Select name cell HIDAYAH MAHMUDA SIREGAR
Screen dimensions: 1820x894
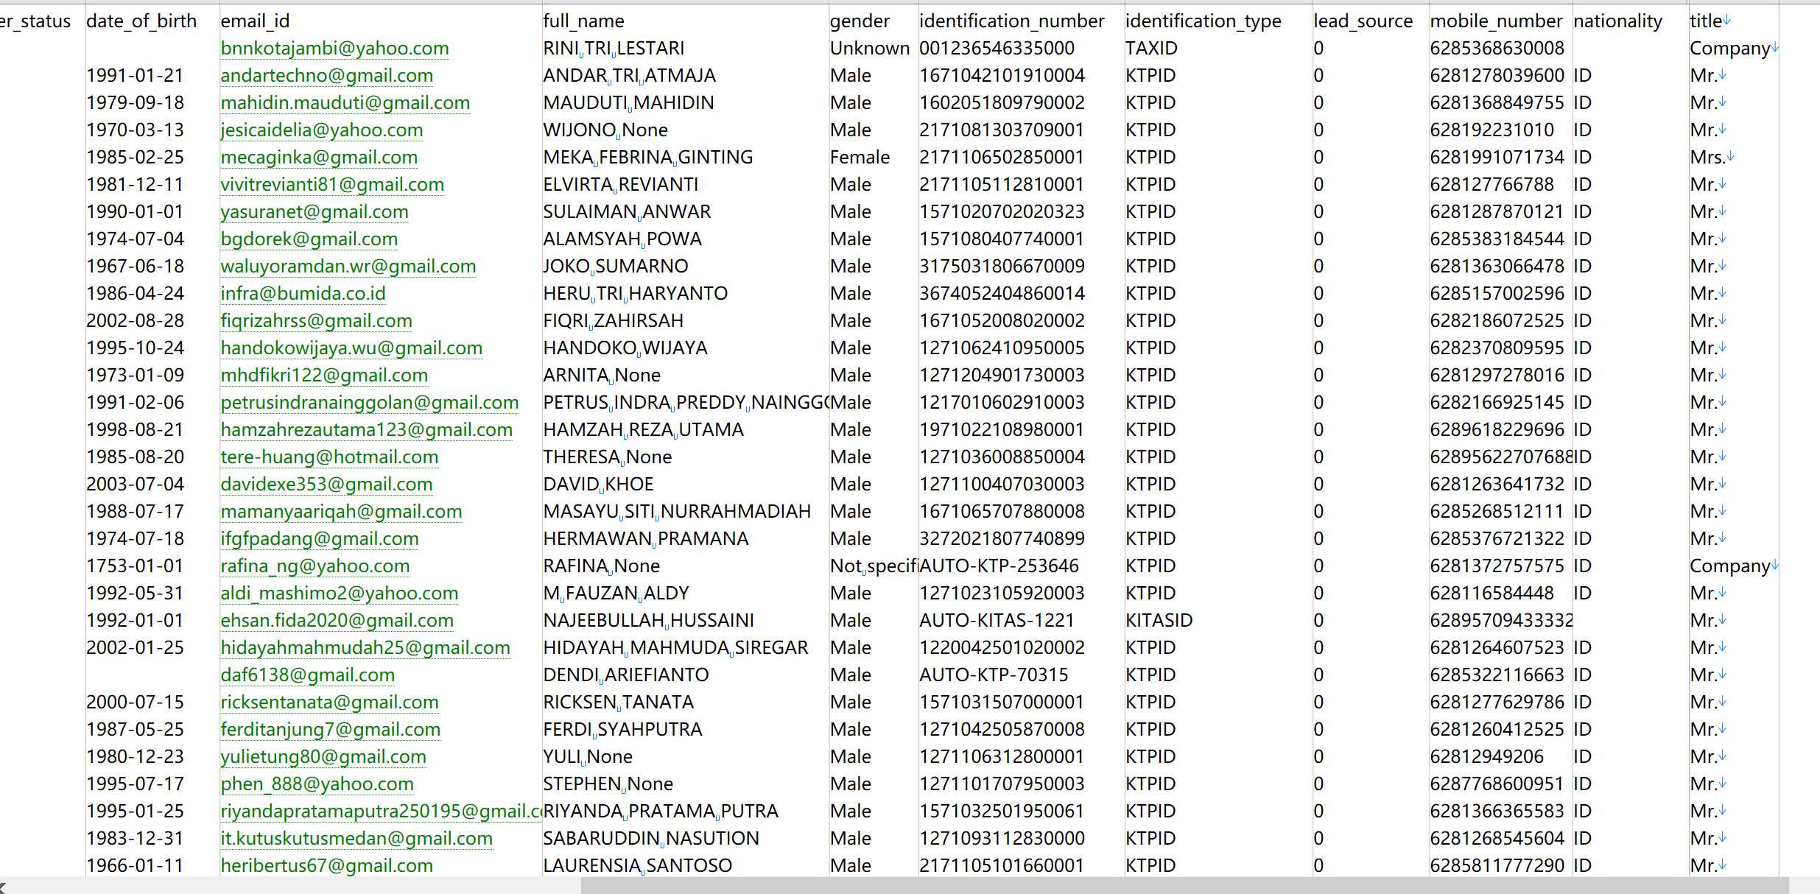[x=675, y=648]
